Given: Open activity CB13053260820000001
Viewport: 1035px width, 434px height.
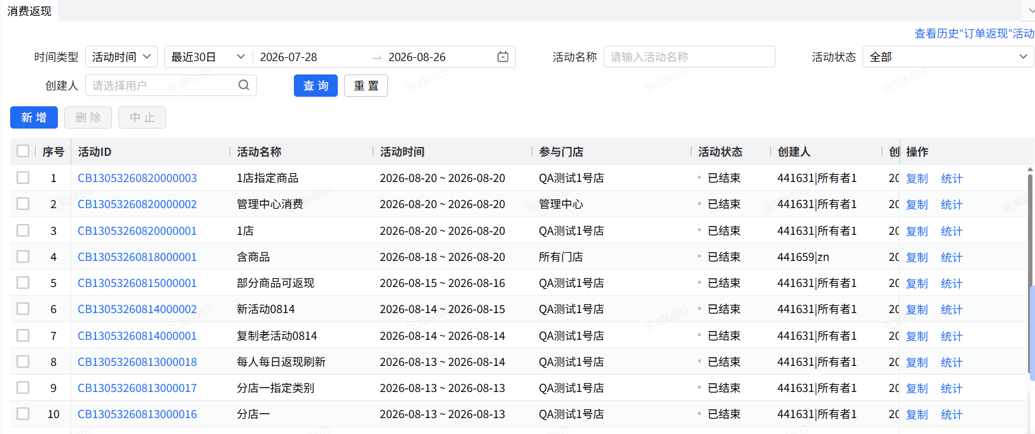Looking at the screenshot, I should pos(137,231).
